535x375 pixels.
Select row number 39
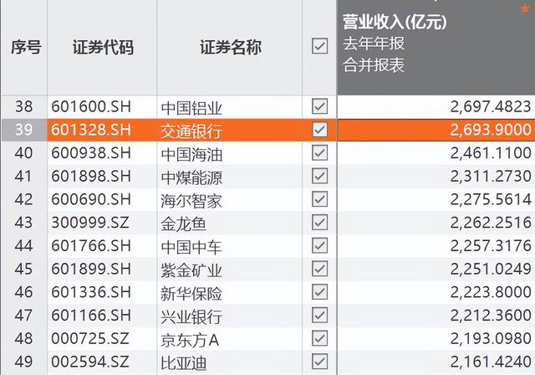click(23, 130)
